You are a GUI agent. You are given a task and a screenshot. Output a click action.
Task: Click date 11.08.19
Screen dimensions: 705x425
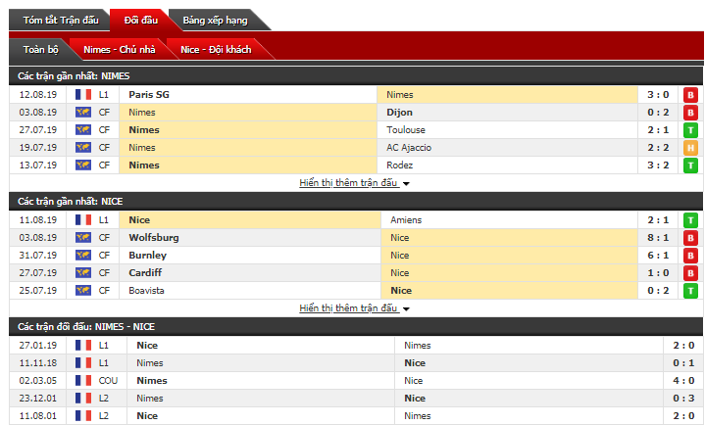38,220
